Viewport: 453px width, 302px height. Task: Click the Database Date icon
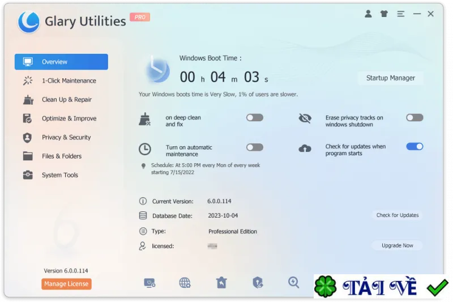[143, 215]
